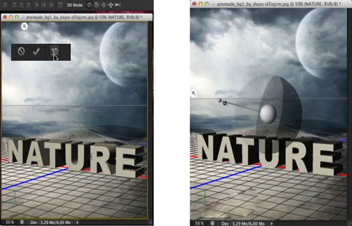Zoom the right document window with green button
The image size is (352, 226).
[207, 4]
